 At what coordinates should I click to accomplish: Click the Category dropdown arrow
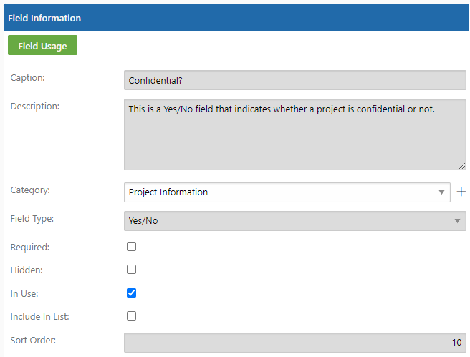pyautogui.click(x=441, y=192)
